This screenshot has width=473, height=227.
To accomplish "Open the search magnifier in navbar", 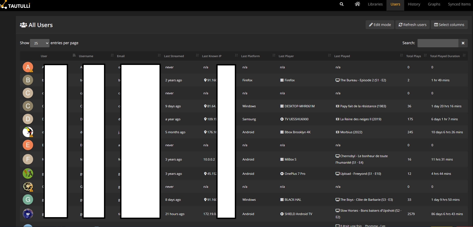I will pos(341,4).
